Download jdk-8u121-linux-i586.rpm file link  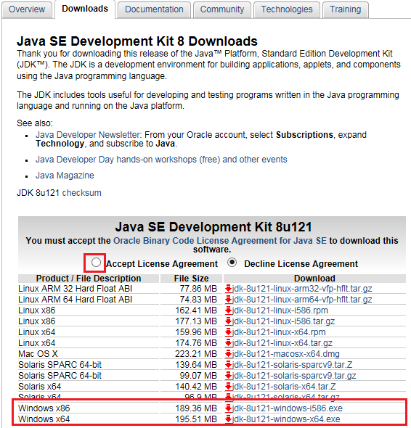(x=280, y=310)
